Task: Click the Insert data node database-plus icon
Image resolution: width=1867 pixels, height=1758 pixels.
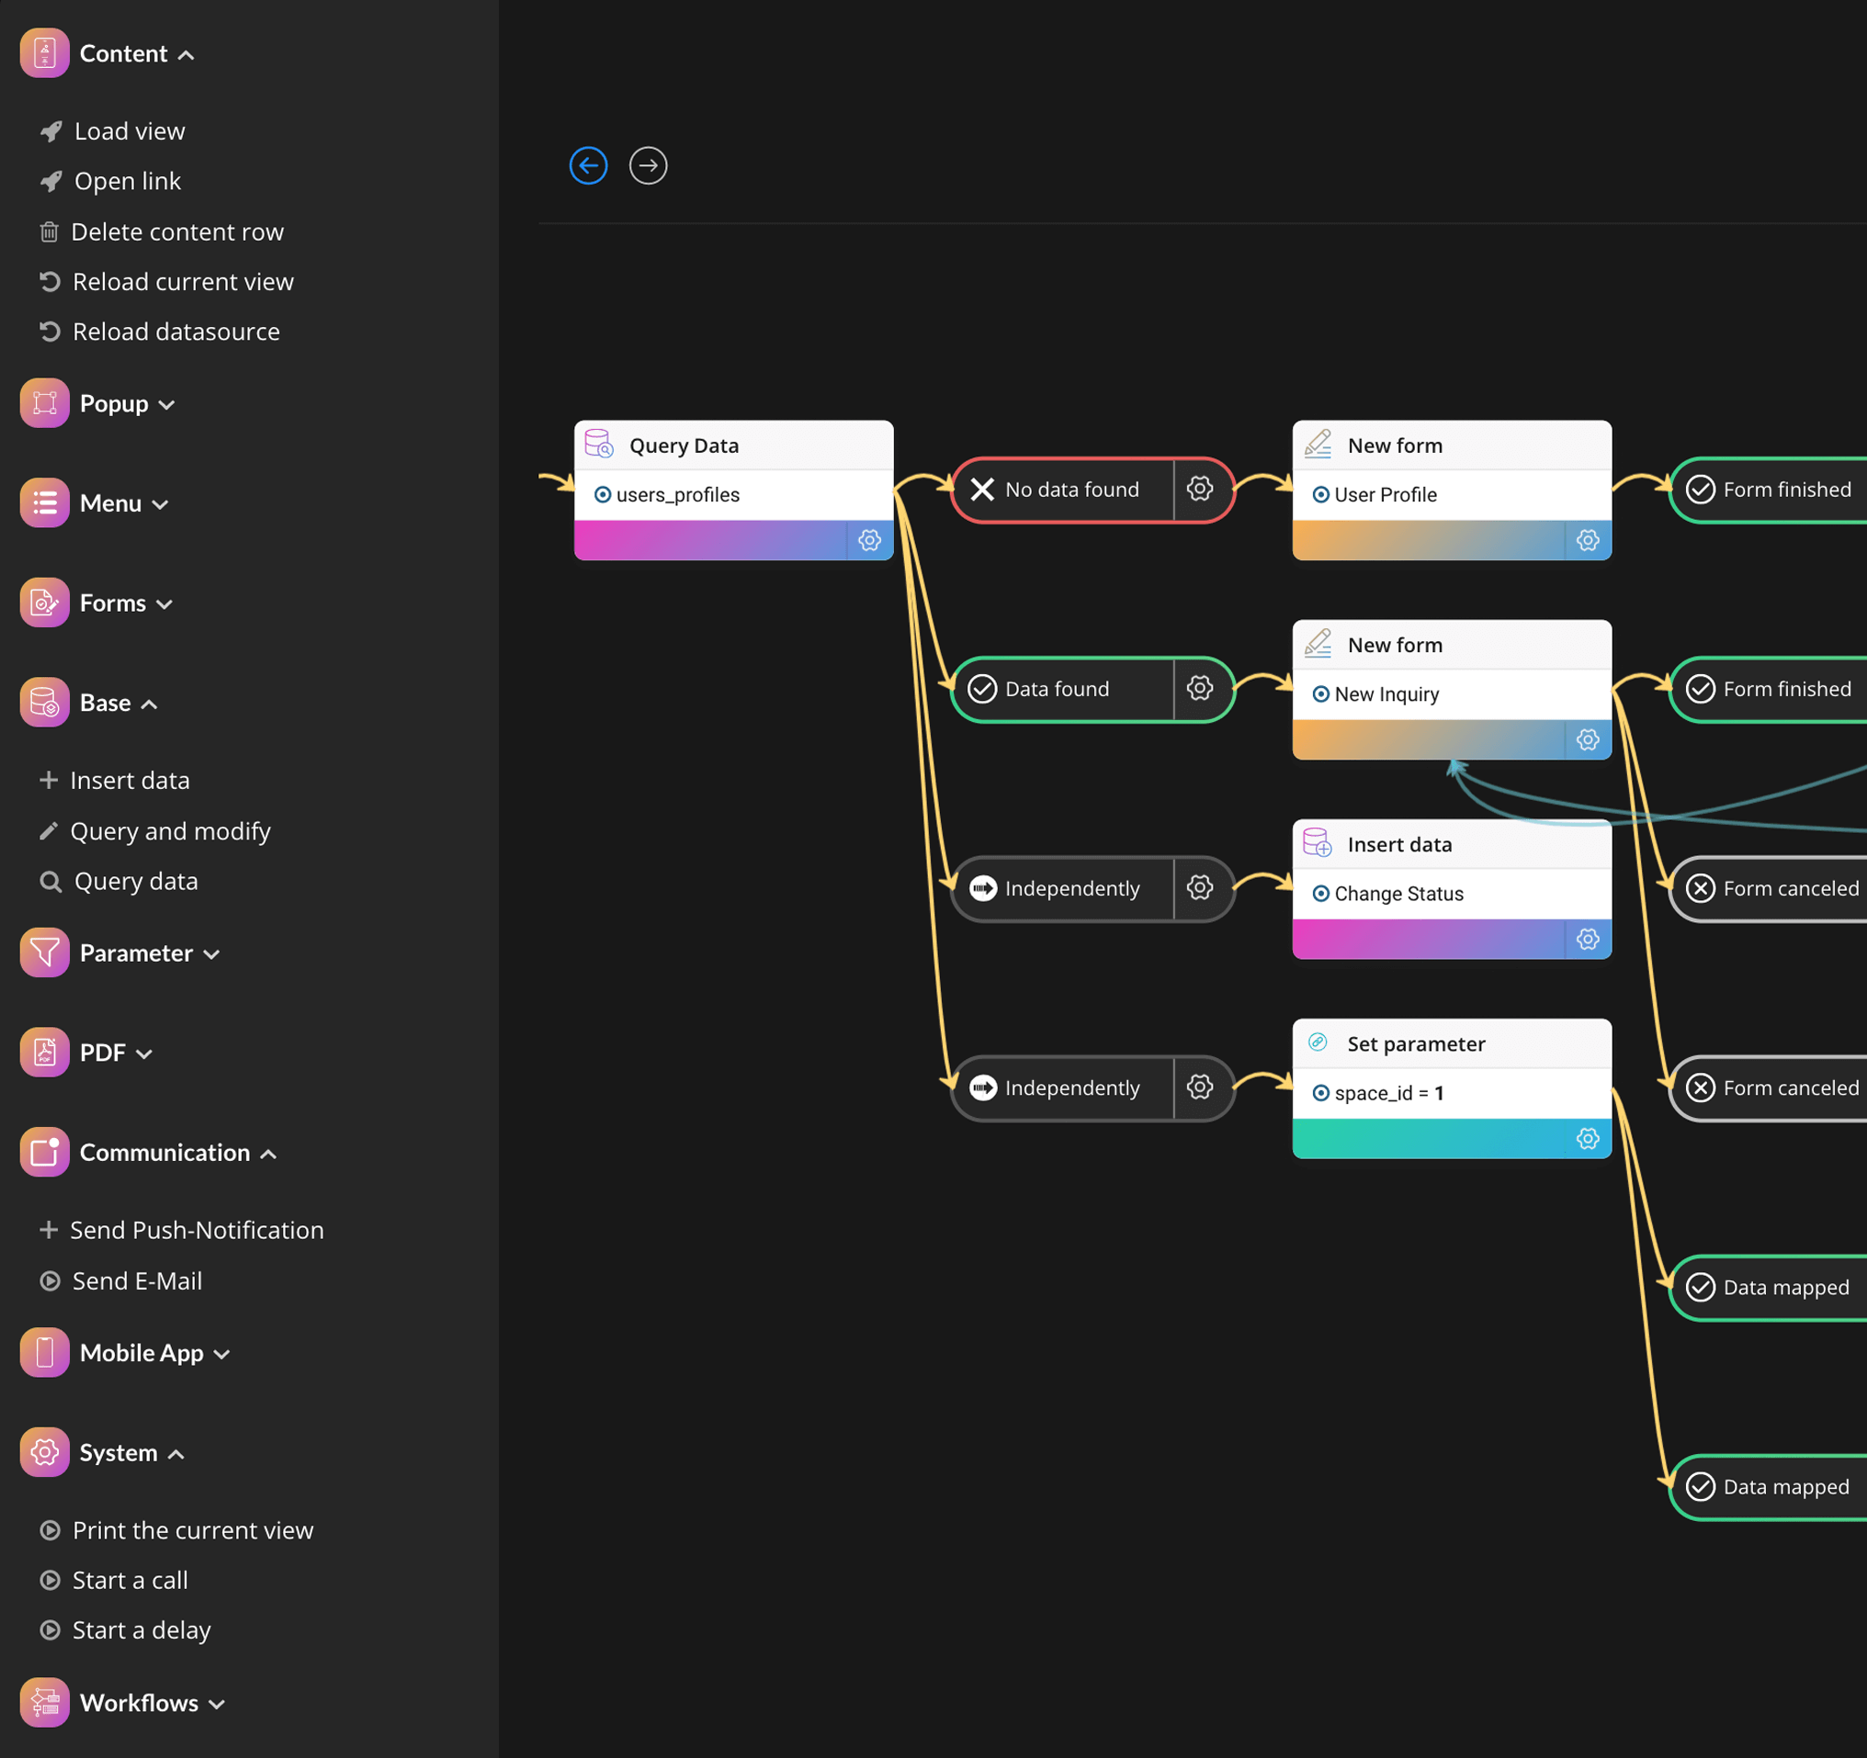Action: point(1318,843)
